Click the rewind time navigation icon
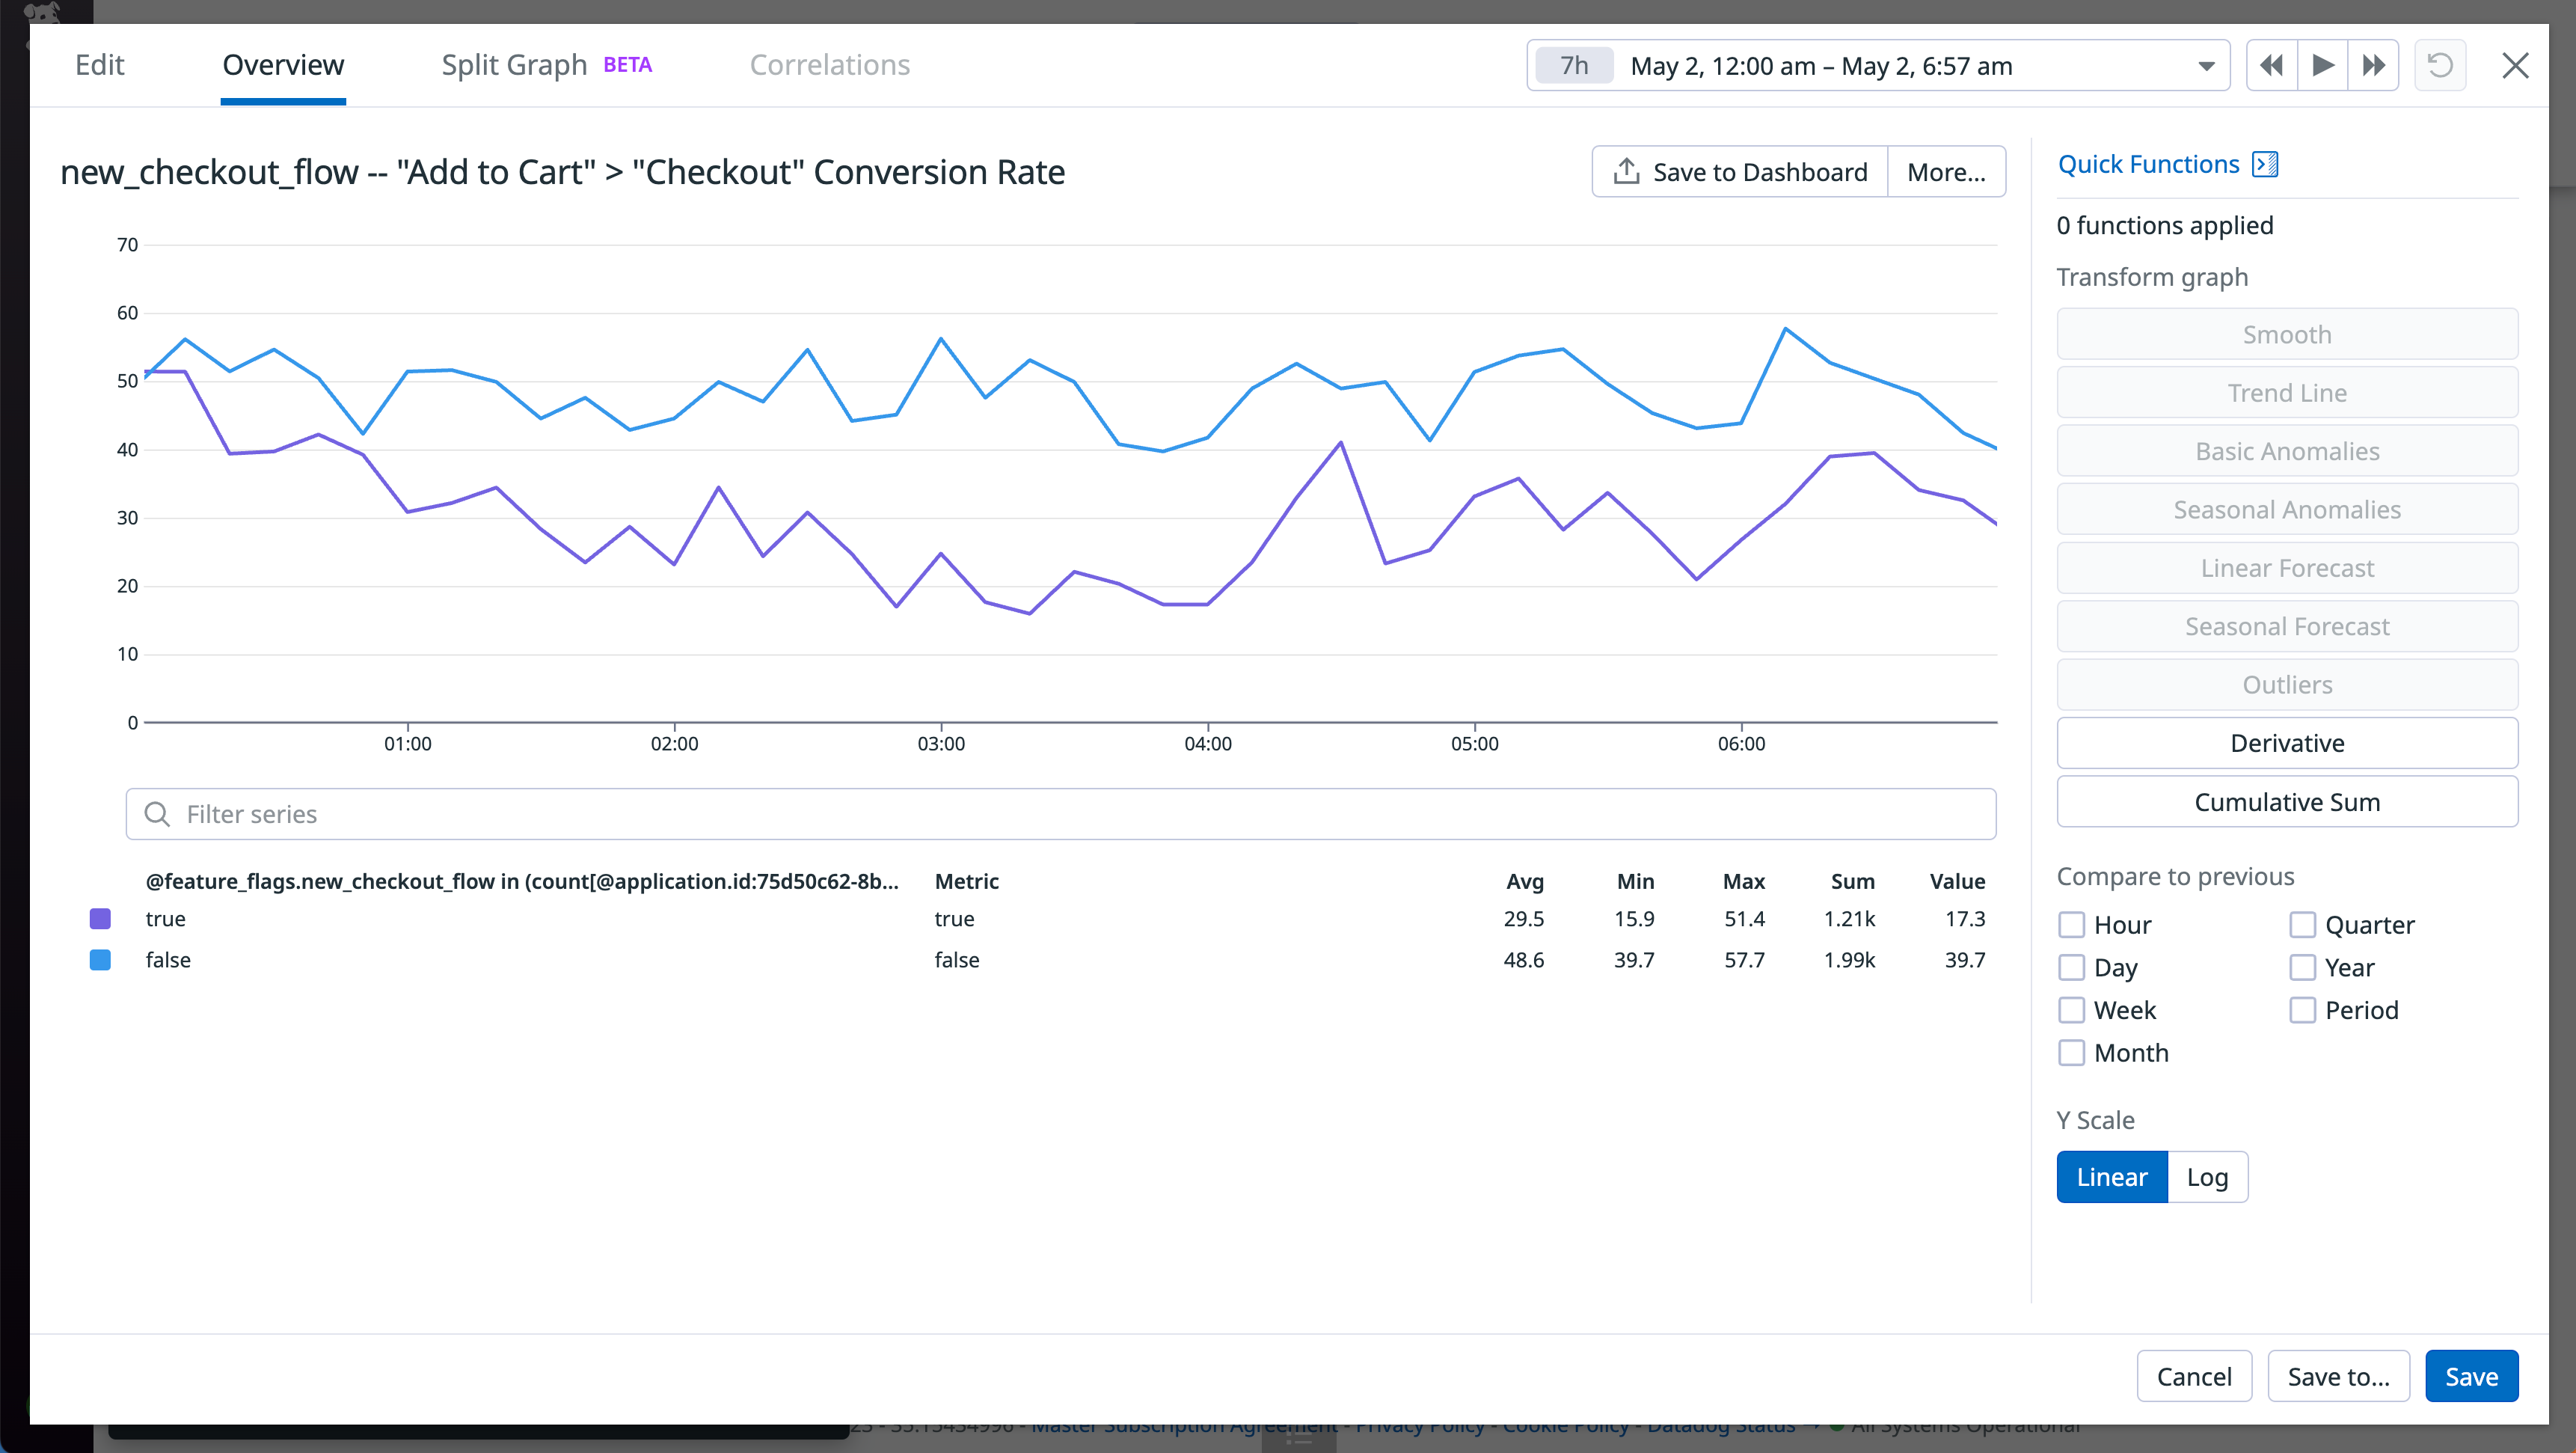 coord(2271,65)
